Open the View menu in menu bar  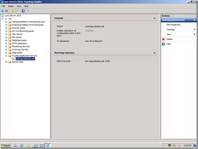(19, 6)
